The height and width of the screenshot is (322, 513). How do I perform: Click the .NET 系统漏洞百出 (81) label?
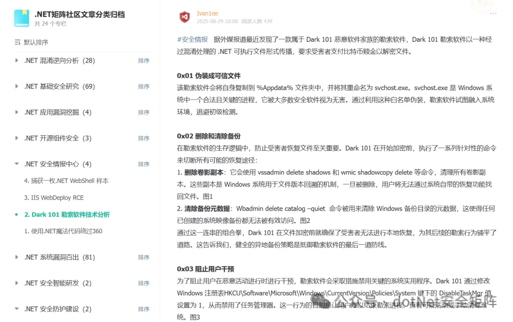pyautogui.click(x=59, y=257)
